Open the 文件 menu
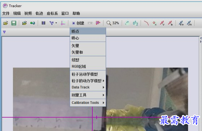The width and height of the screenshot is (202, 131). [6, 13]
